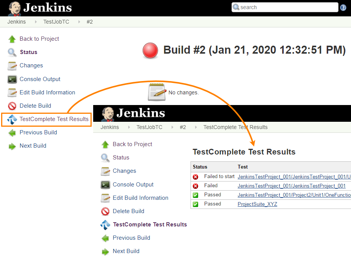Viewport: 351px width, 258px height.
Task: Click the green check icon in the ProjectSuite_XYZ row
Action: point(195,204)
